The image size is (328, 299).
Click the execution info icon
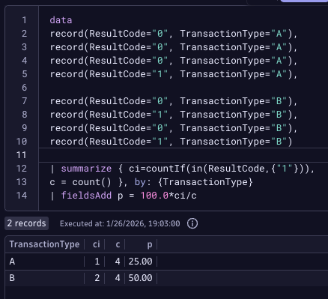pyautogui.click(x=192, y=223)
